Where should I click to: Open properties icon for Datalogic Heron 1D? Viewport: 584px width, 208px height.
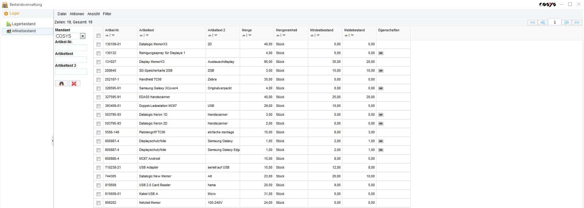click(381, 115)
